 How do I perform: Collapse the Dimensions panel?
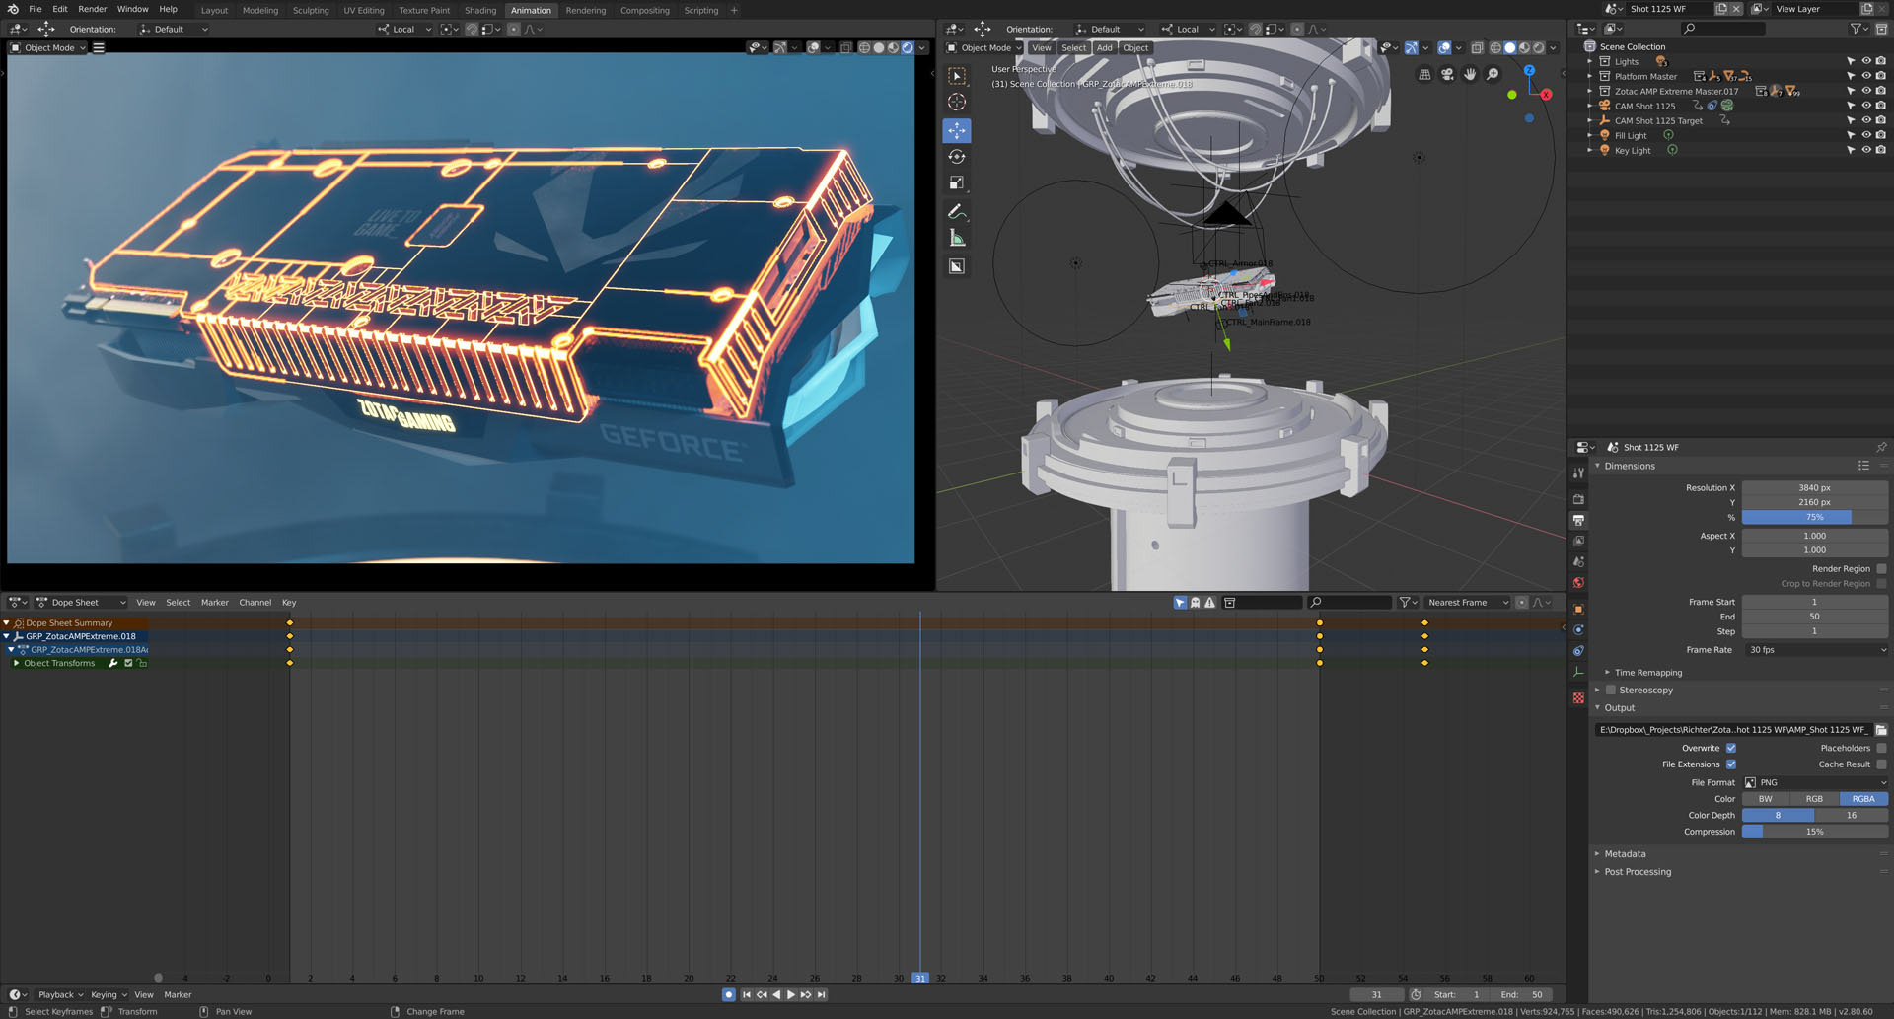pos(1598,466)
